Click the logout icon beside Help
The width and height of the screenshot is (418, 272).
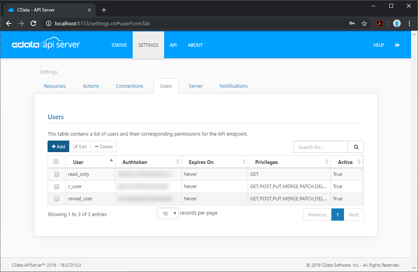(397, 45)
